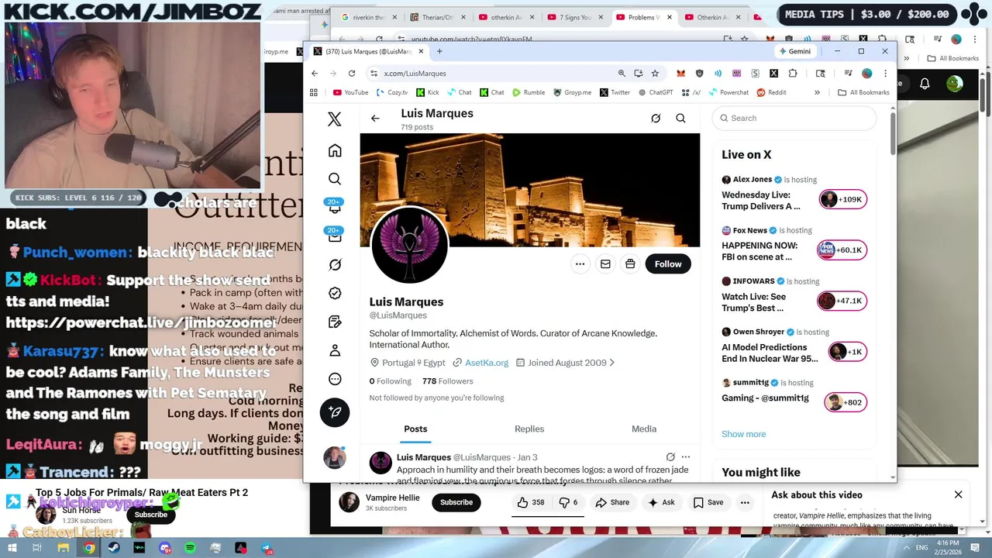Bookmark this page with star icon
992x558 pixels.
(655, 73)
